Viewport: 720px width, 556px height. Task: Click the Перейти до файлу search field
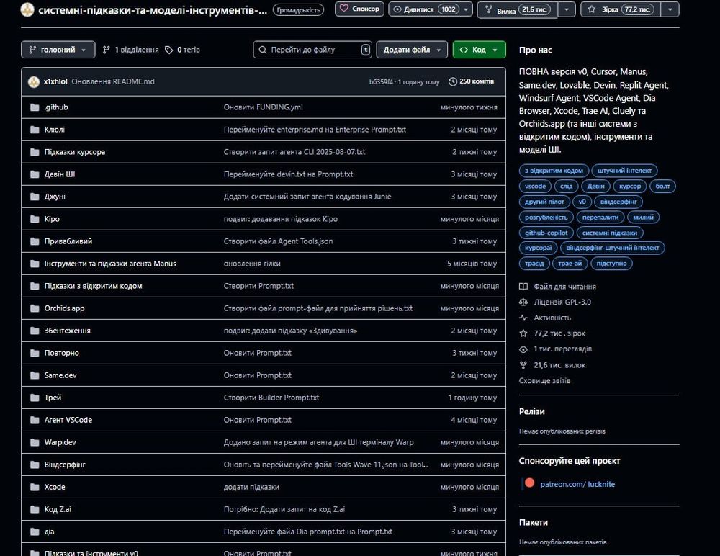(312, 50)
